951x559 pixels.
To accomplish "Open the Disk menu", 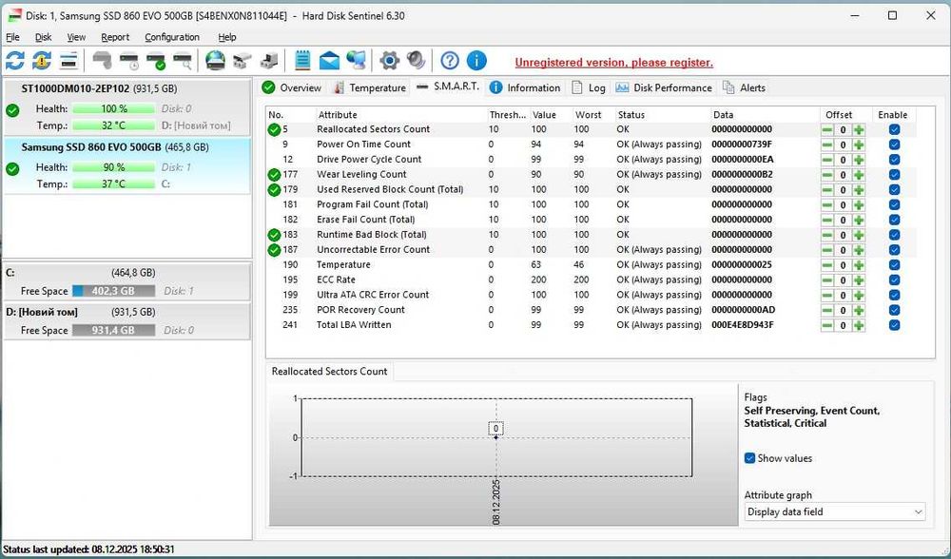I will pyautogui.click(x=43, y=37).
